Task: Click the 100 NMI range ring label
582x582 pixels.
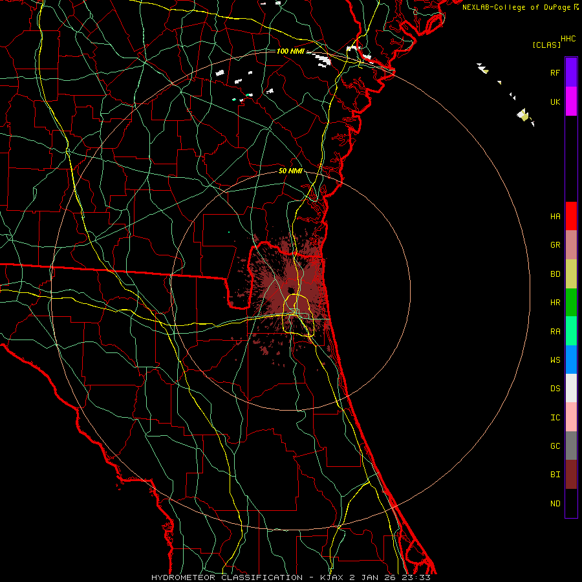Action: (290, 51)
